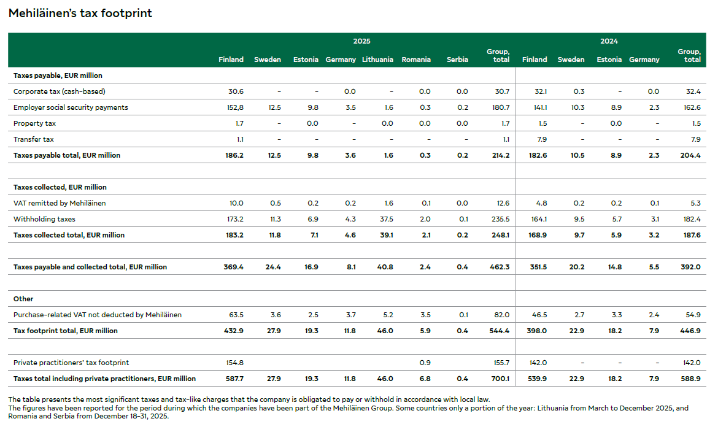This screenshot has width=718, height=424.
Task: Click the 700.1 group total value
Action: coord(500,379)
